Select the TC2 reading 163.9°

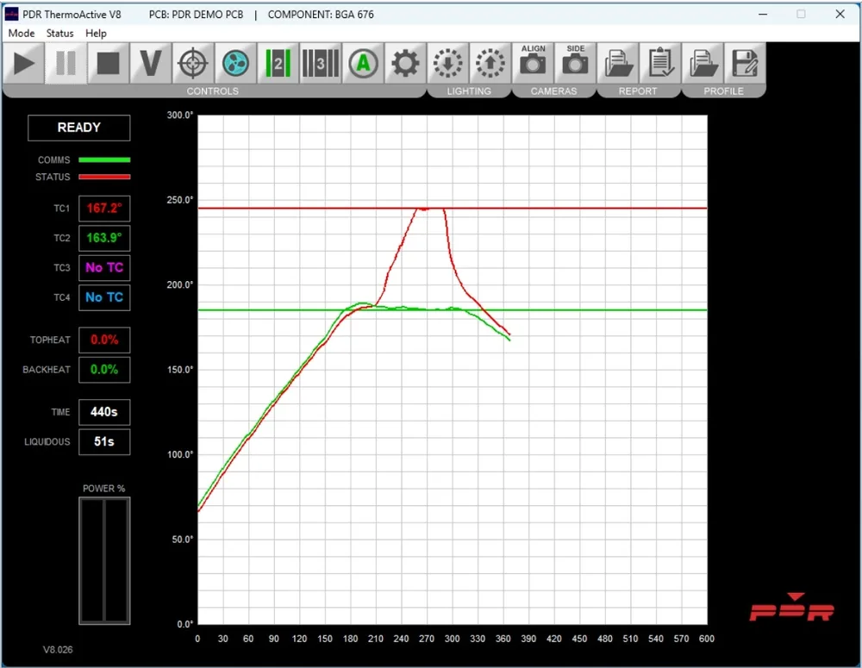coord(104,238)
